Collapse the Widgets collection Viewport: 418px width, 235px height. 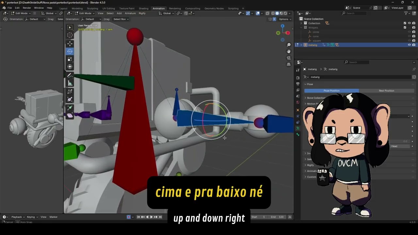point(301,27)
